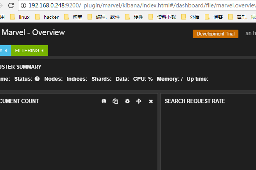Open the 外语 bookmarks folder
This screenshot has height=170, width=256.
pos(190,17)
